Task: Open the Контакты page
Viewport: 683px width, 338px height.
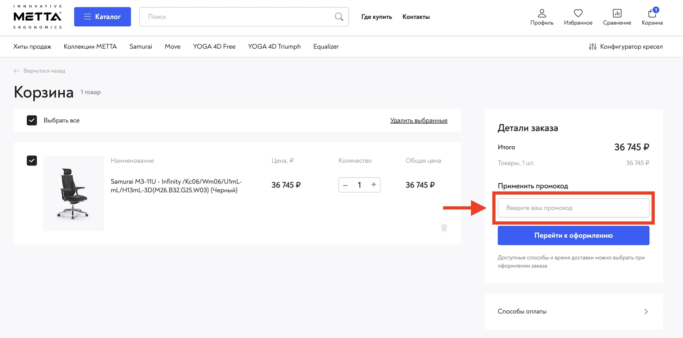Action: coord(416,17)
